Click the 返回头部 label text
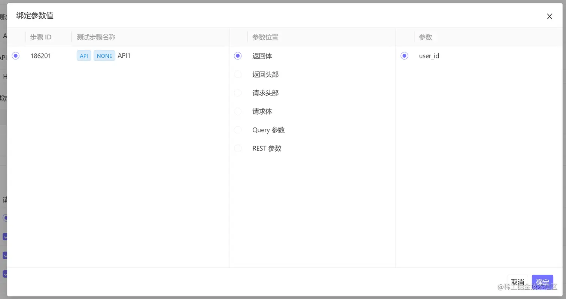566x299 pixels. pos(265,74)
